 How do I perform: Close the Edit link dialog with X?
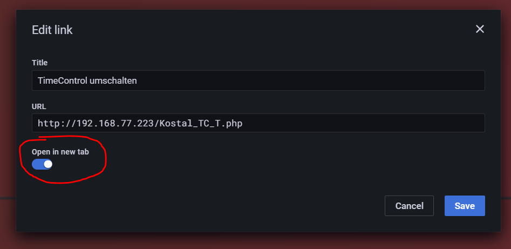480,29
